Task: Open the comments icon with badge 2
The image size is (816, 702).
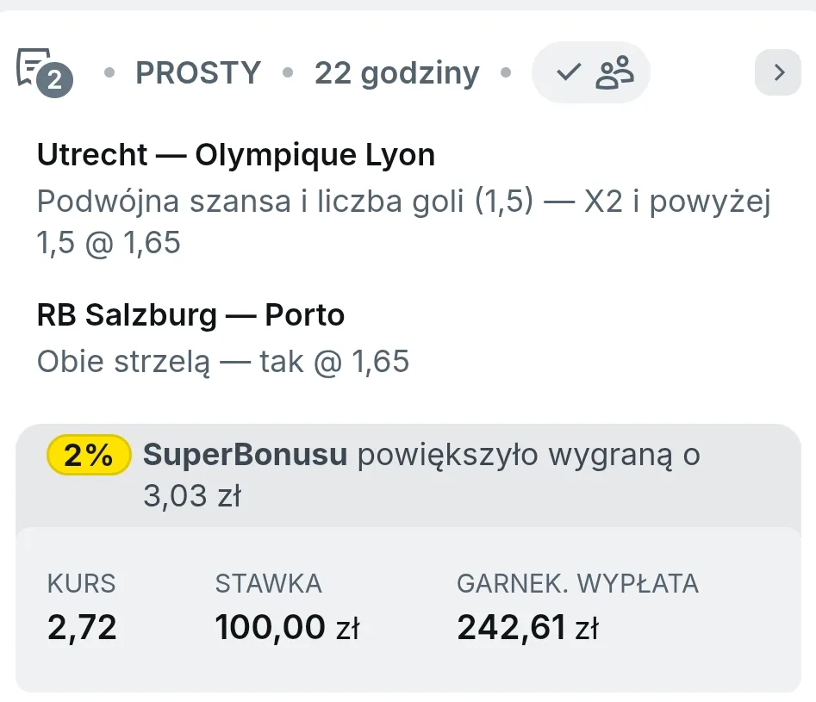Action: coord(44,71)
